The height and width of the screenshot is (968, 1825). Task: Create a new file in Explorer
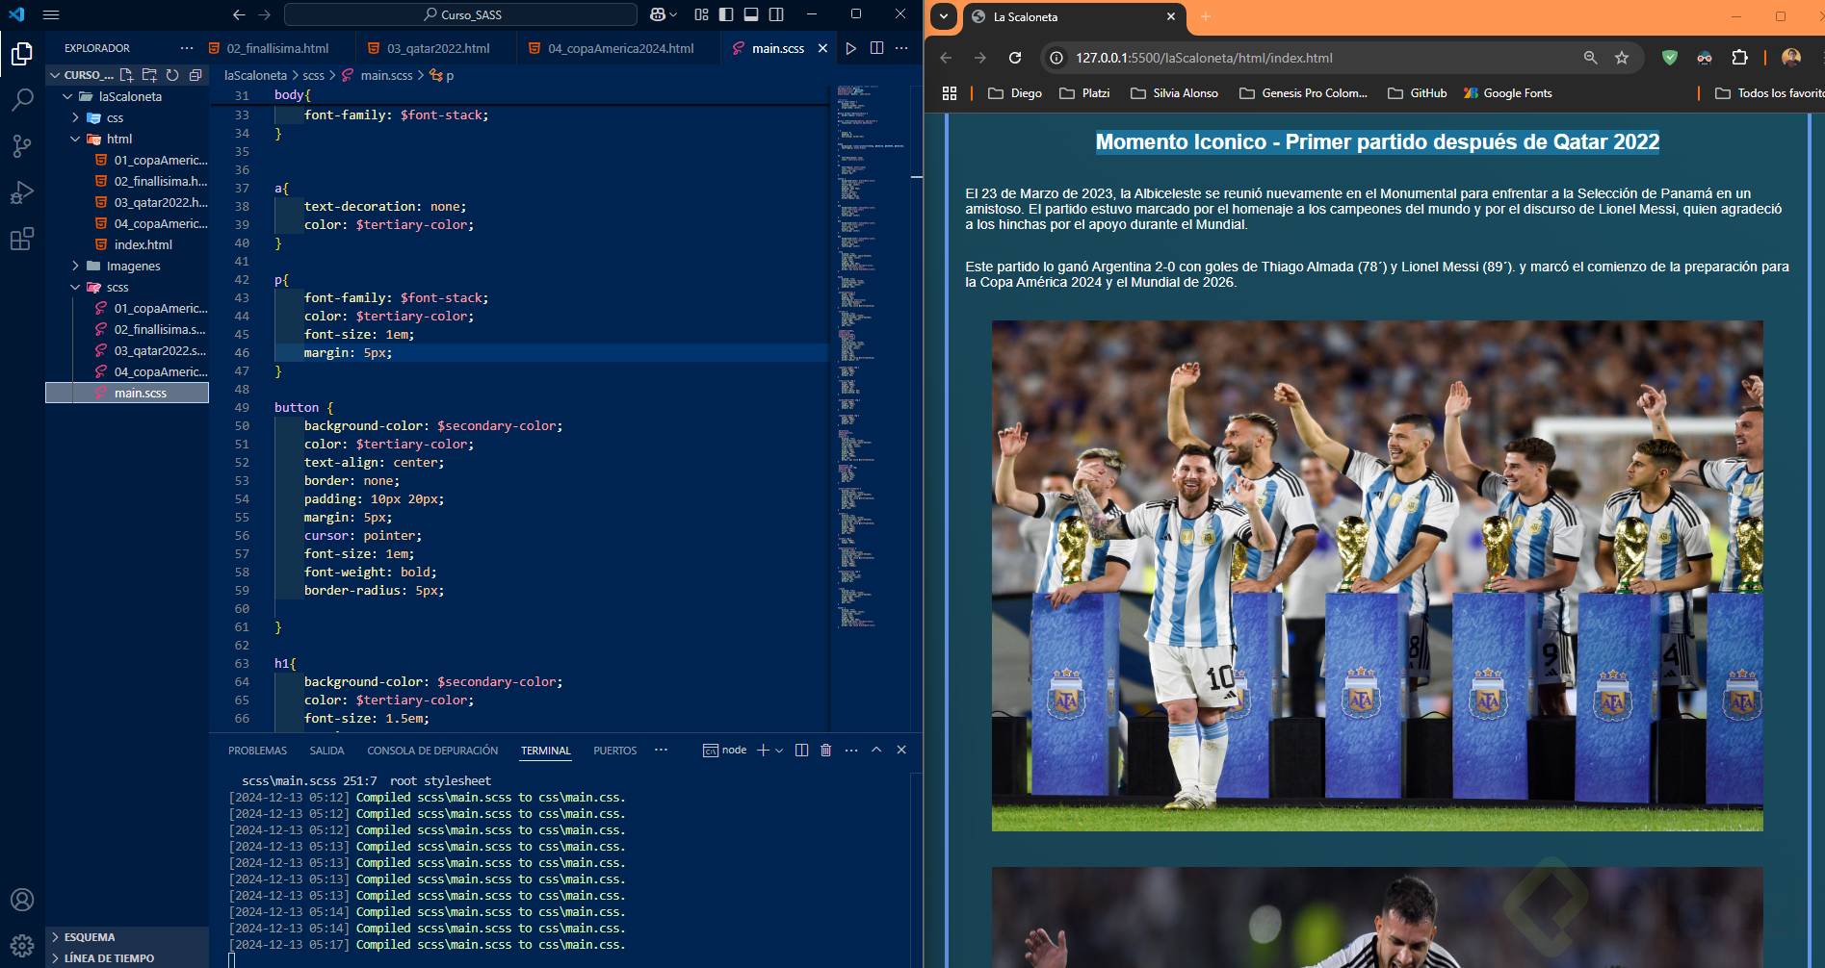click(126, 75)
